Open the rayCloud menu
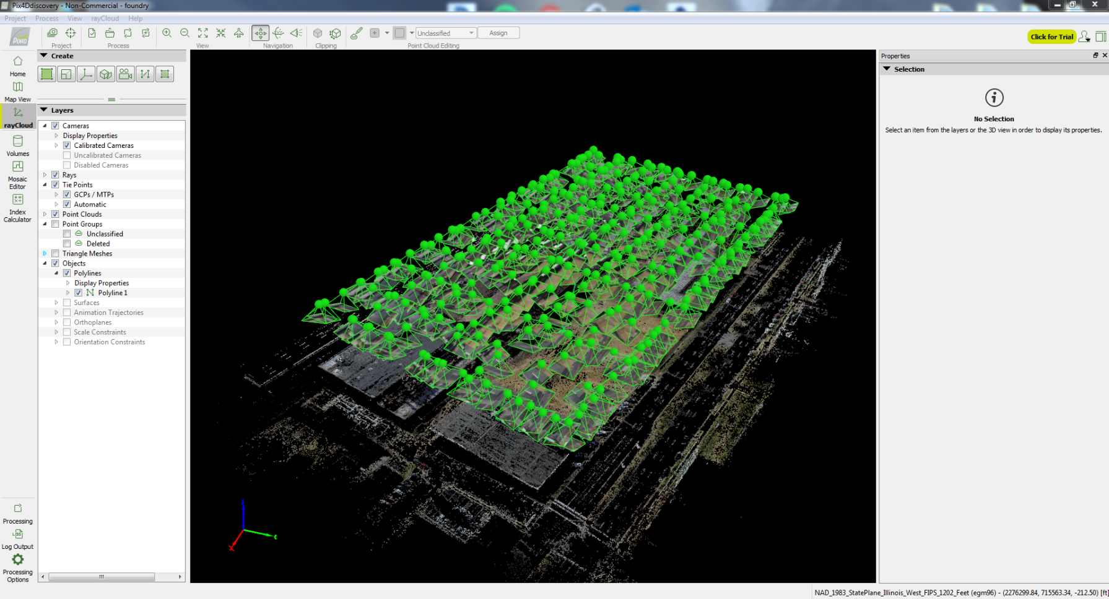The image size is (1109, 599). (x=105, y=19)
